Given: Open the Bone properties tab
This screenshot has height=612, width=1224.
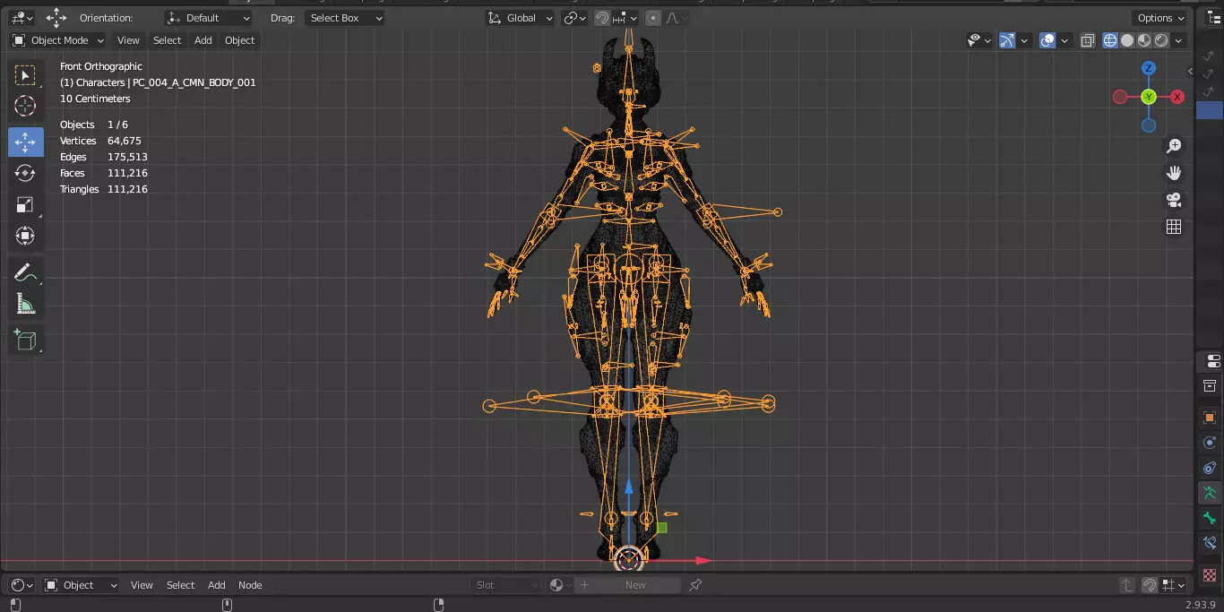Looking at the screenshot, I should click(x=1211, y=518).
